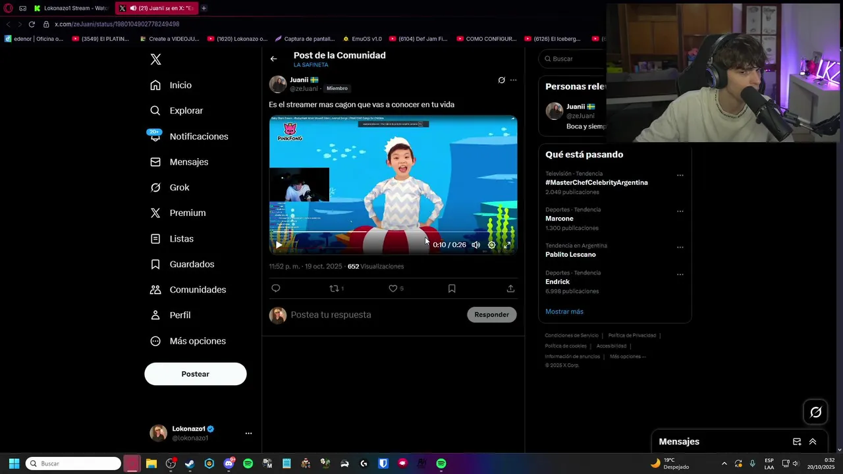Open Listas
Image resolution: width=843 pixels, height=474 pixels.
click(x=172, y=239)
